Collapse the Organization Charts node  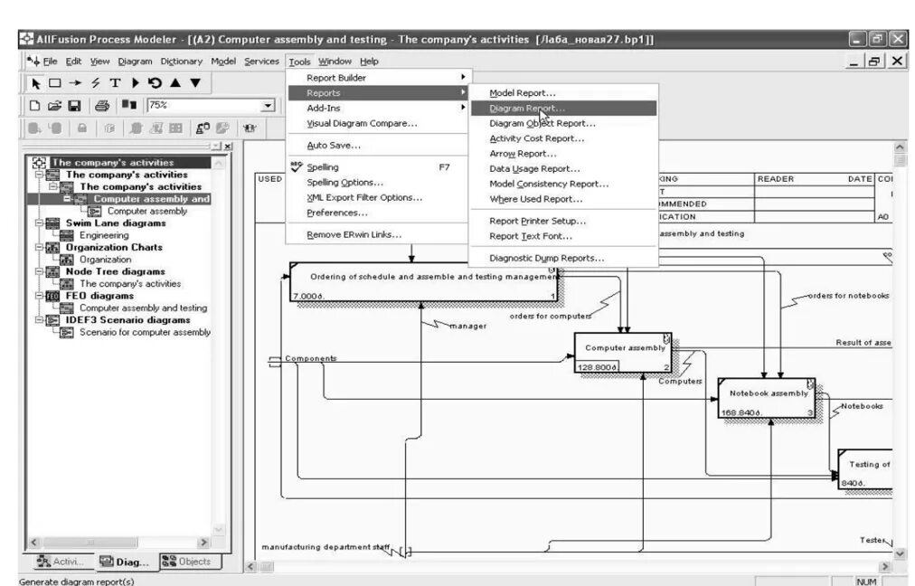tap(39, 247)
